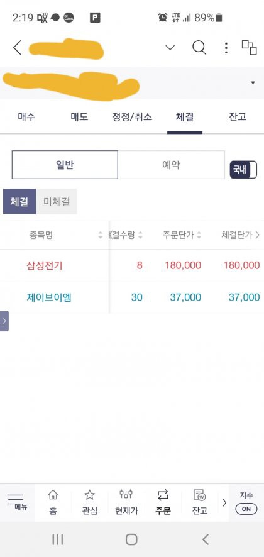Open the search magnifier icon
This screenshot has height=557, width=264.
click(199, 48)
